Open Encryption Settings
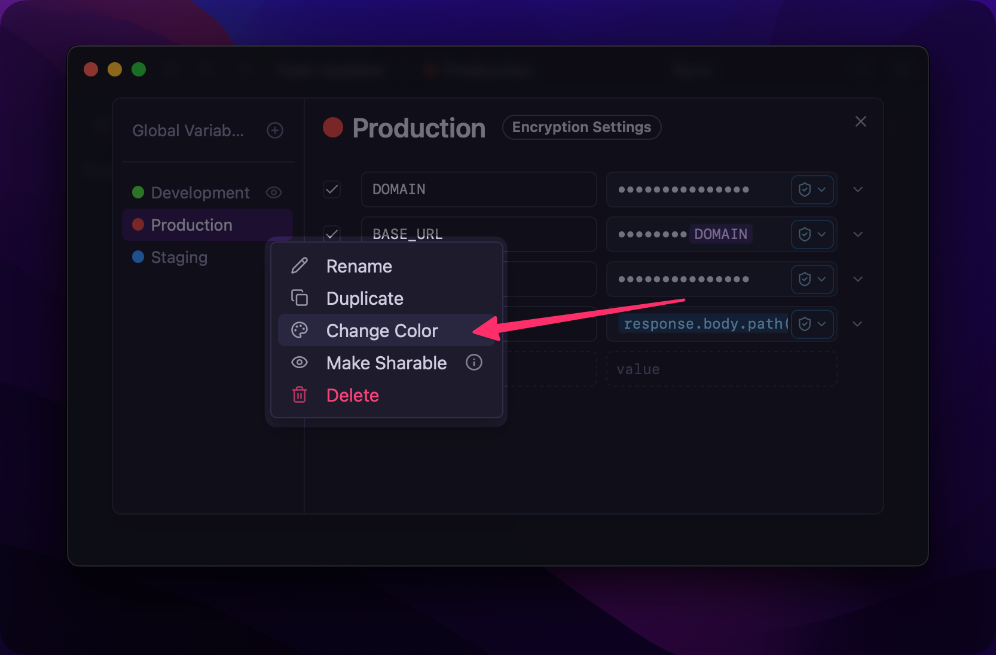The image size is (996, 655). pos(581,127)
